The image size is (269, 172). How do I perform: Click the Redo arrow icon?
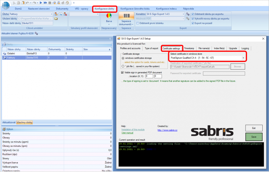point(34,3)
